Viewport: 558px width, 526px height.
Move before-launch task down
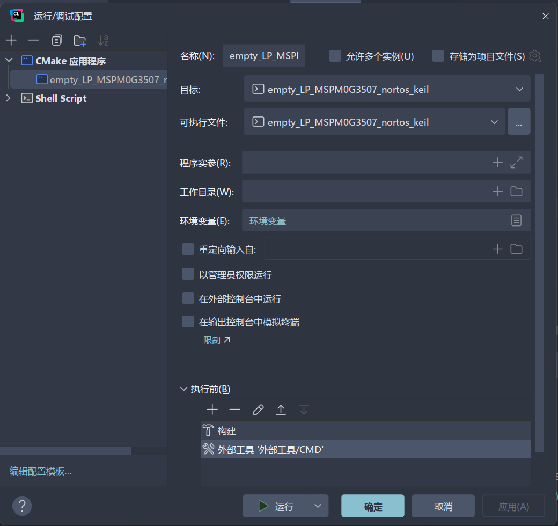tap(304, 410)
